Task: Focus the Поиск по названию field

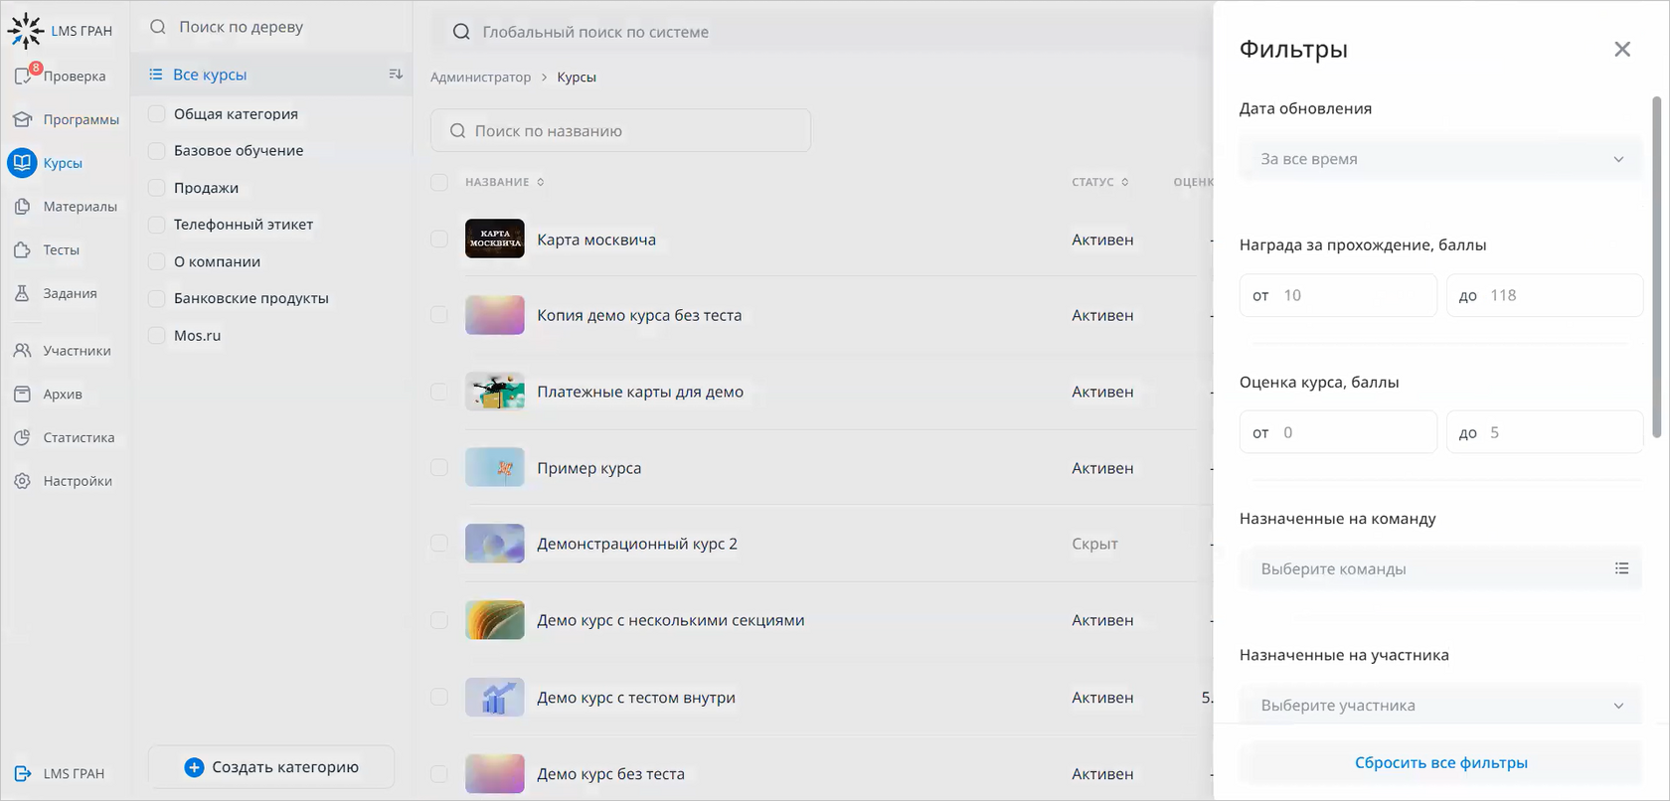Action: (x=620, y=131)
